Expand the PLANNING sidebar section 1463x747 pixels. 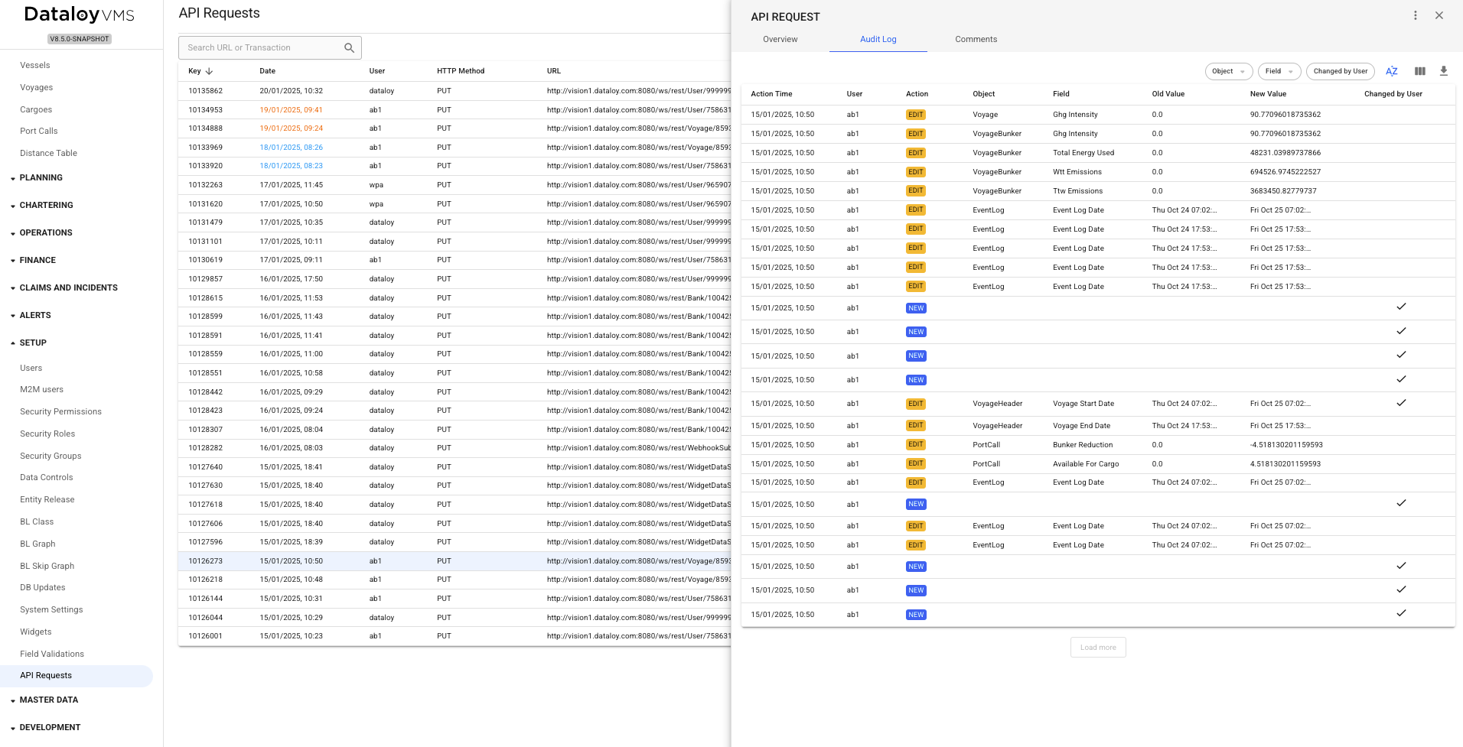tap(41, 177)
